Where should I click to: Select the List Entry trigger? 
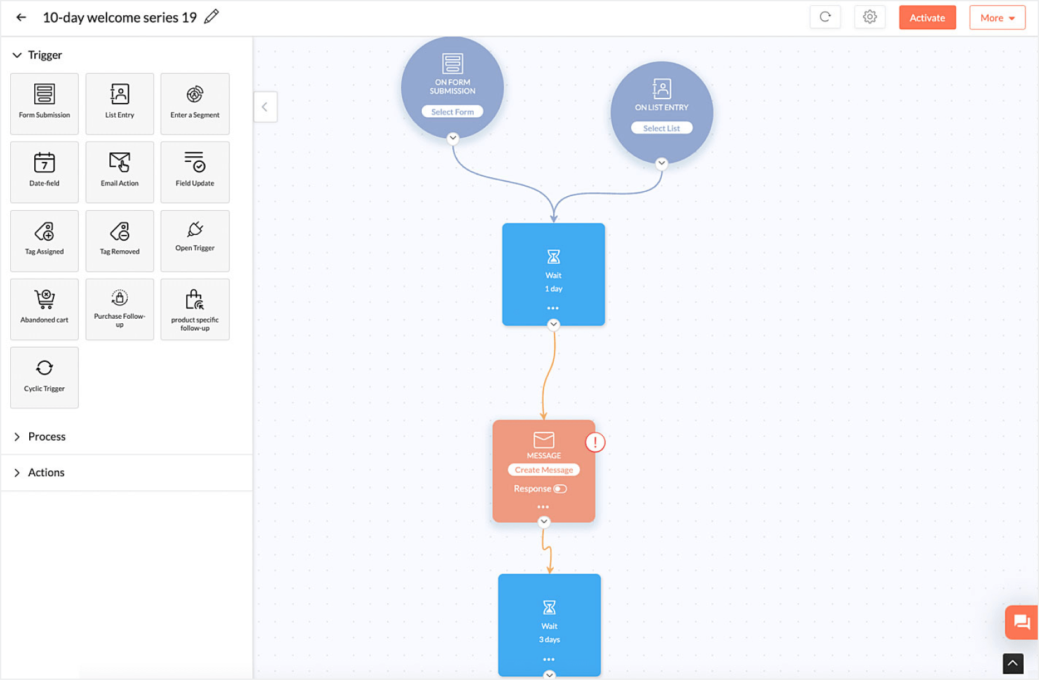[119, 103]
